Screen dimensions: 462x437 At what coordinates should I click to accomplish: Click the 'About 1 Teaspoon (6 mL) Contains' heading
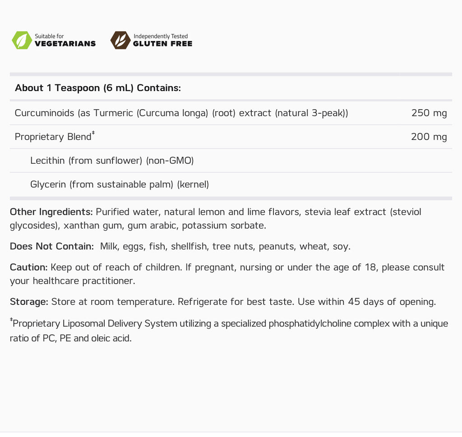point(98,88)
